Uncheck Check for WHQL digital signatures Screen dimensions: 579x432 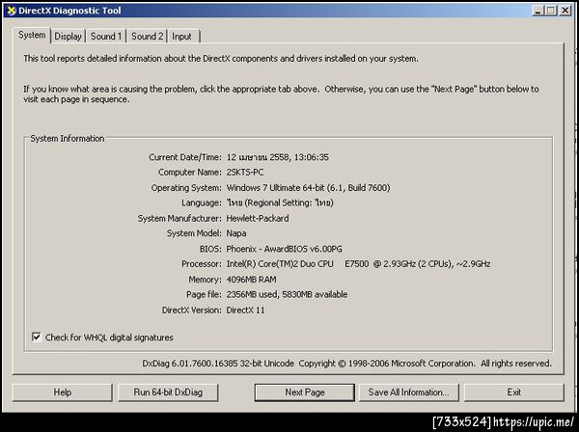[x=37, y=337]
